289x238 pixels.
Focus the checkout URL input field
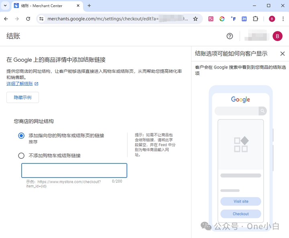point(74,170)
